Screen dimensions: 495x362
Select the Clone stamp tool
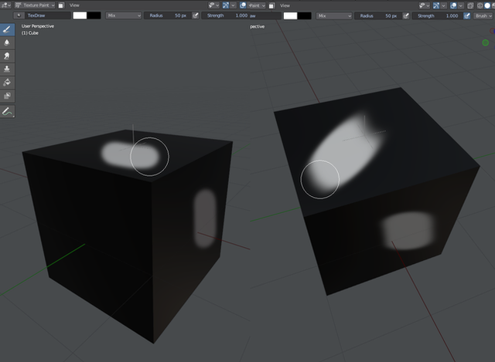[x=7, y=69]
